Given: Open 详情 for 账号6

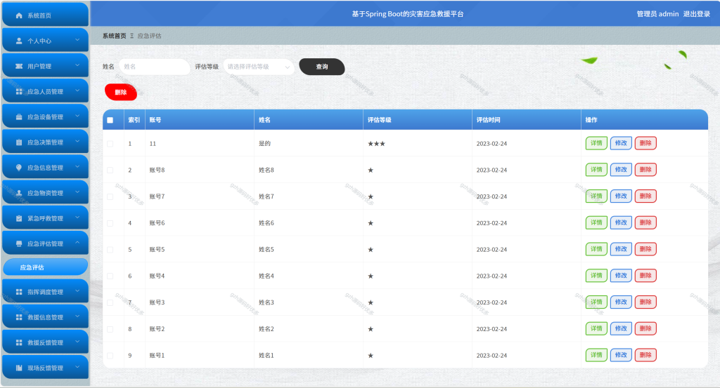Looking at the screenshot, I should click(x=596, y=222).
